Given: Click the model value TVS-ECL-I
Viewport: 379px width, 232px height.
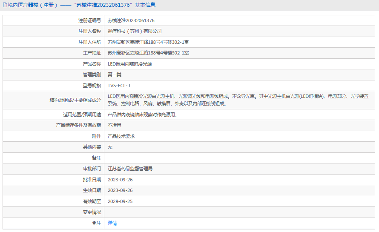Looking at the screenshot, I should coord(119,86).
